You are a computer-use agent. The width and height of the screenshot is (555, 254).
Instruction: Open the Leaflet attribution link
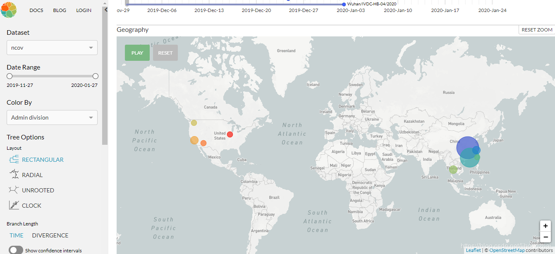point(473,250)
